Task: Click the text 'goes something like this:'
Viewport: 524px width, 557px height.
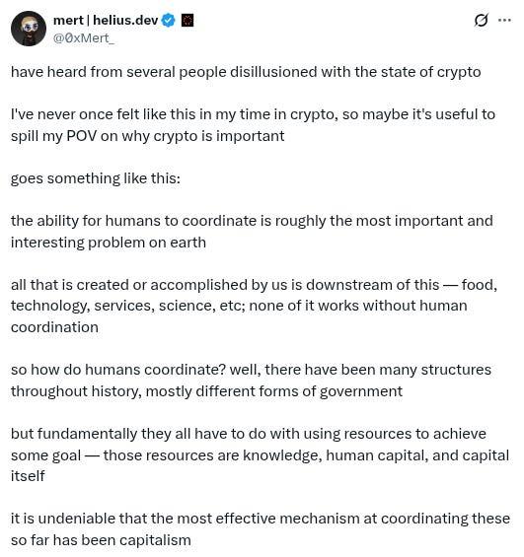Action: click(x=96, y=178)
